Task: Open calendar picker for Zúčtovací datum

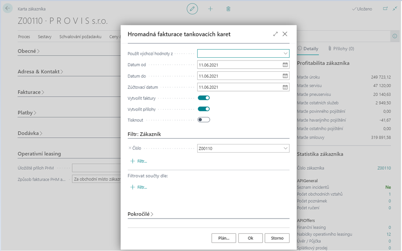Action: pyautogui.click(x=285, y=87)
